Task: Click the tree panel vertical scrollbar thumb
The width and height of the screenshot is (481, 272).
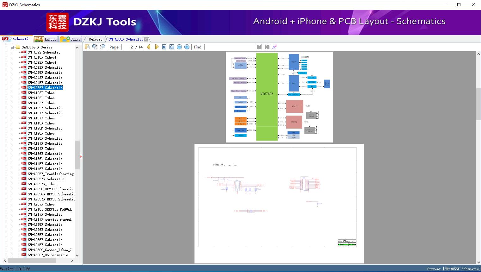Action: pyautogui.click(x=77, y=155)
